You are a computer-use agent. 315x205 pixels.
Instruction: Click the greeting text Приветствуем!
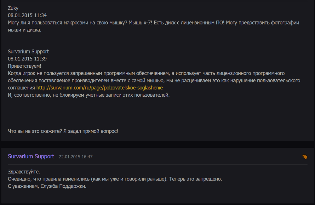tap(25, 66)
